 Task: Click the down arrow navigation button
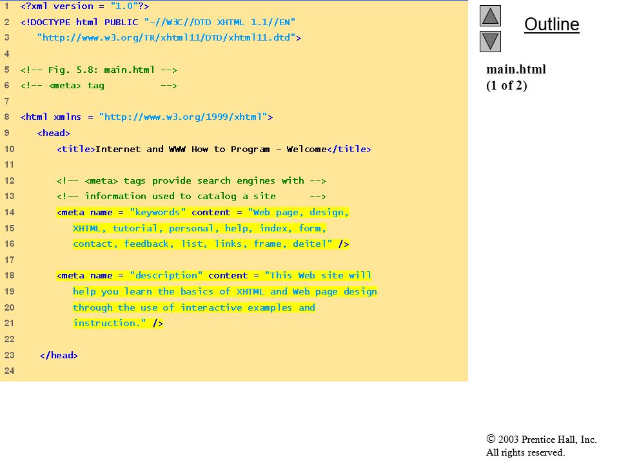(x=490, y=41)
